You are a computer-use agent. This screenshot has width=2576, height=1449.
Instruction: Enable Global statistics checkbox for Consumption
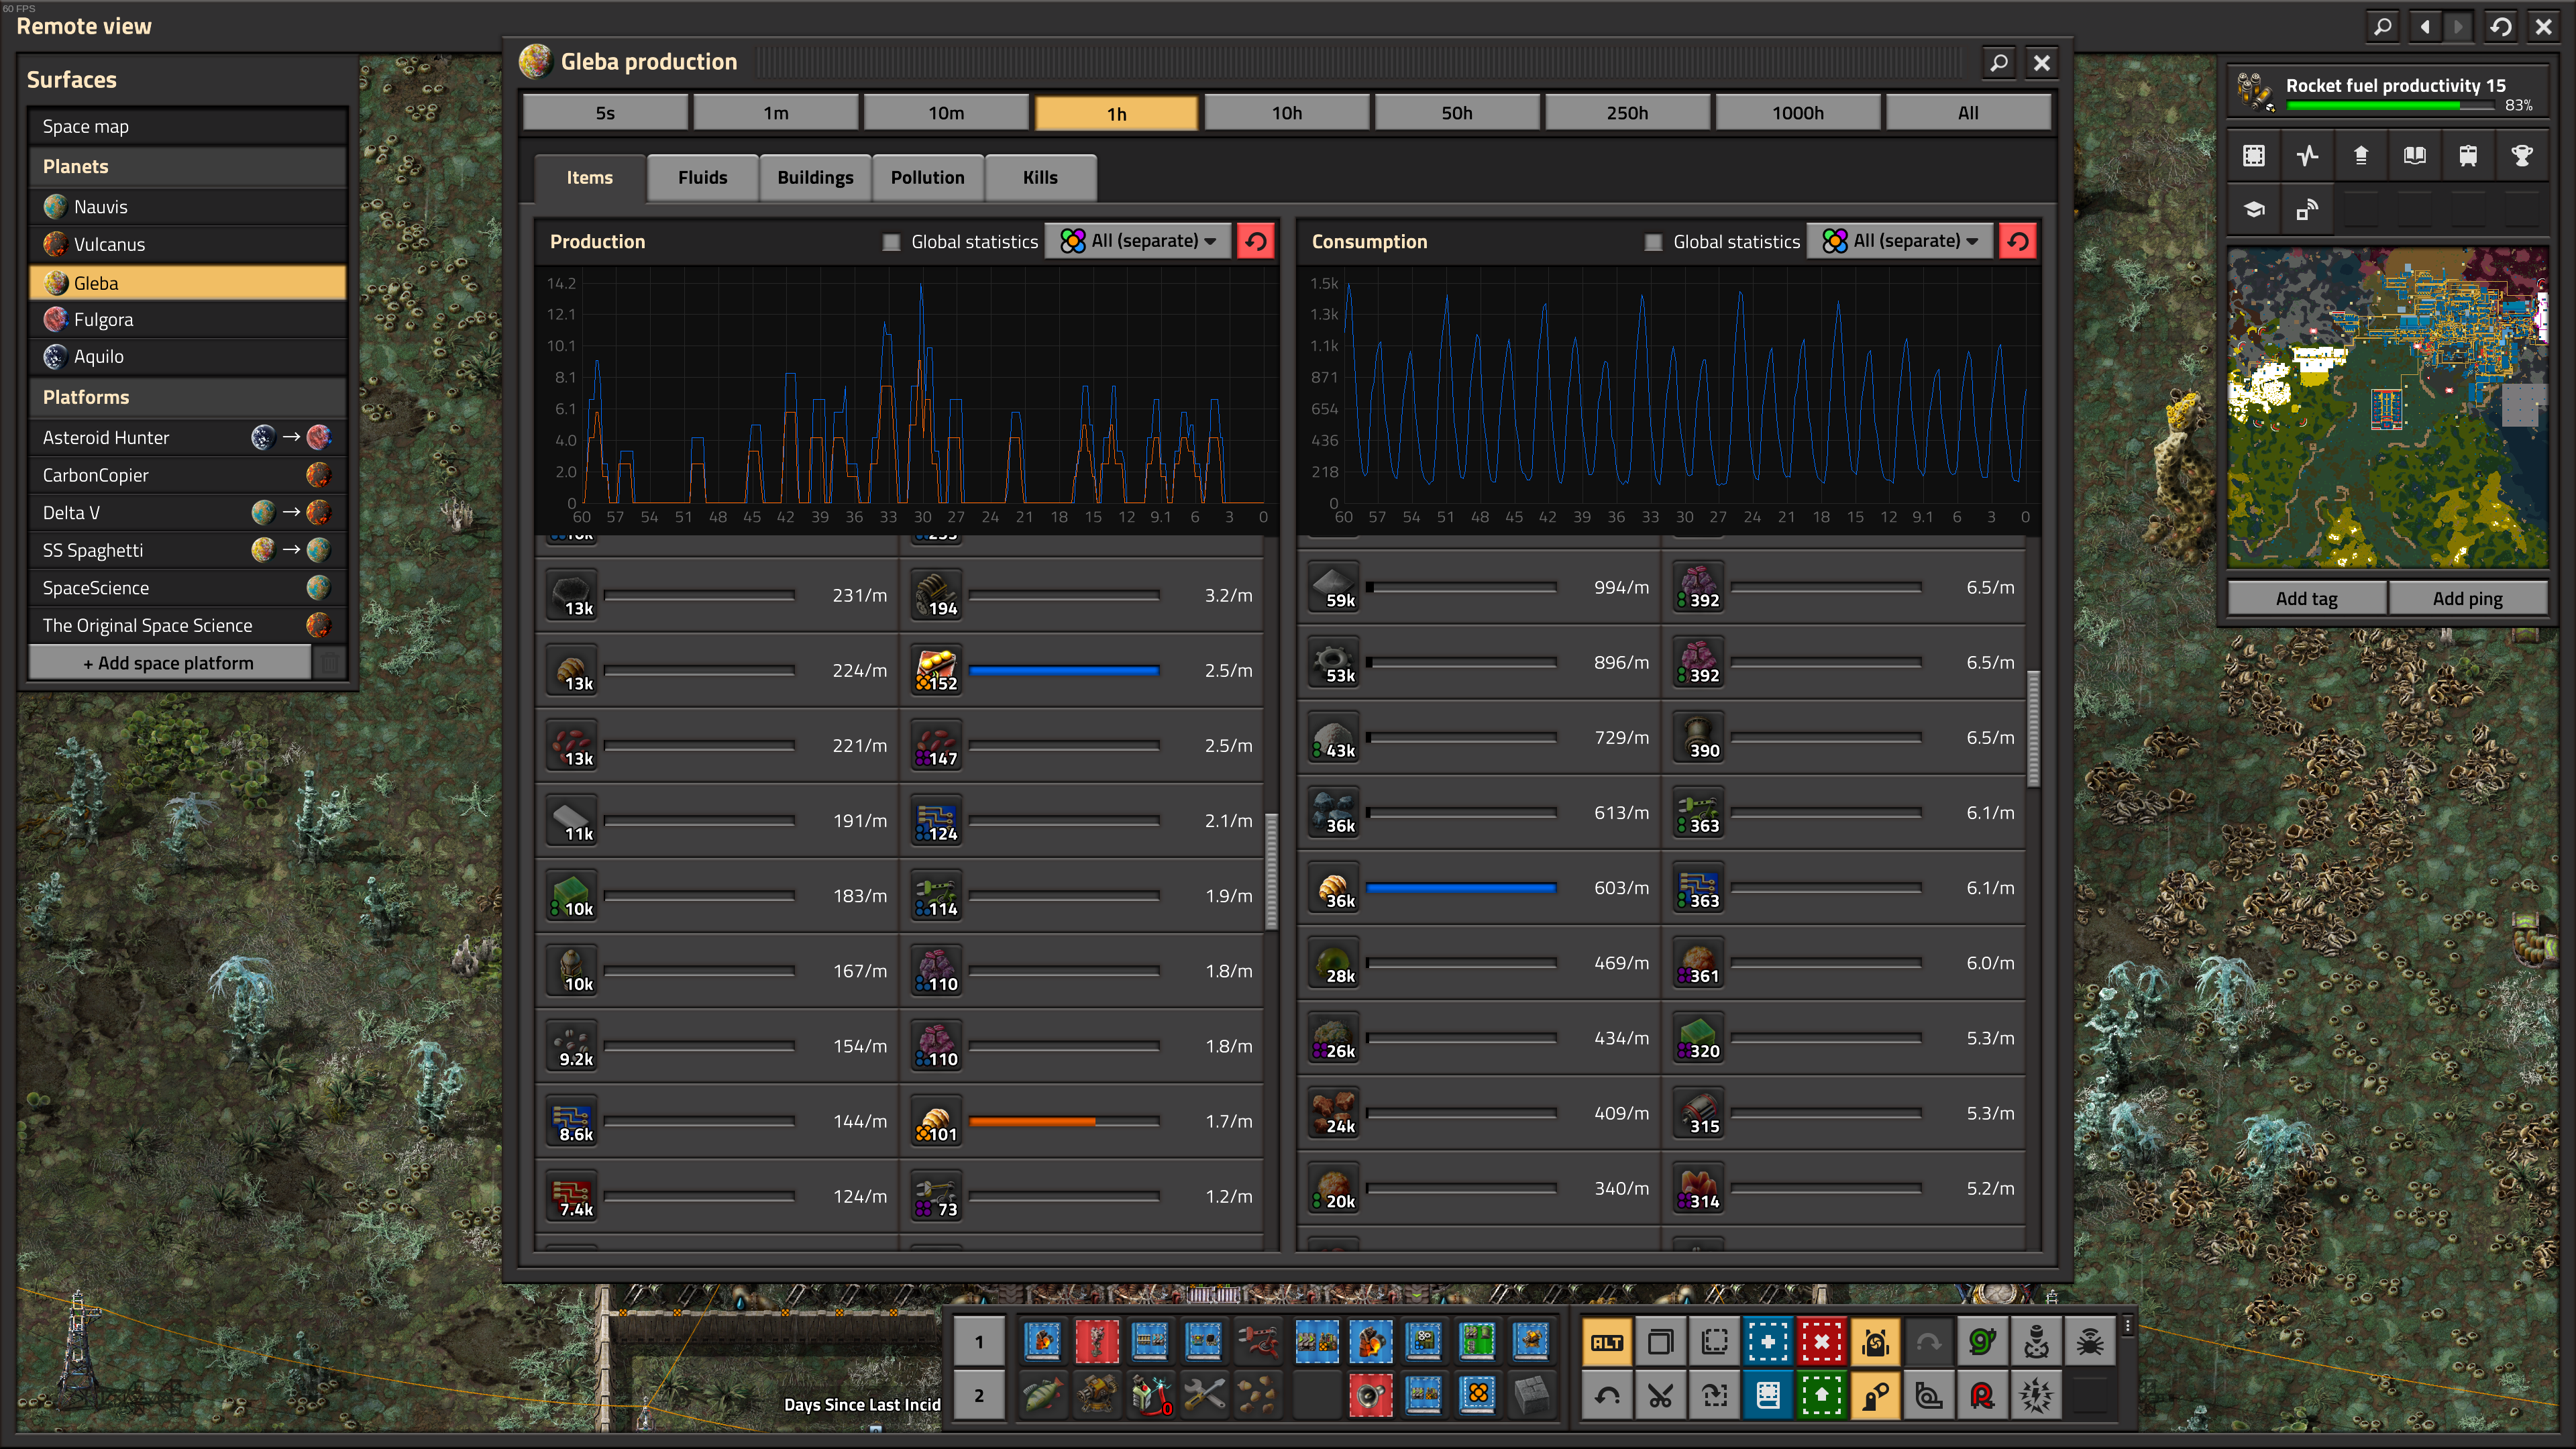(x=1653, y=242)
